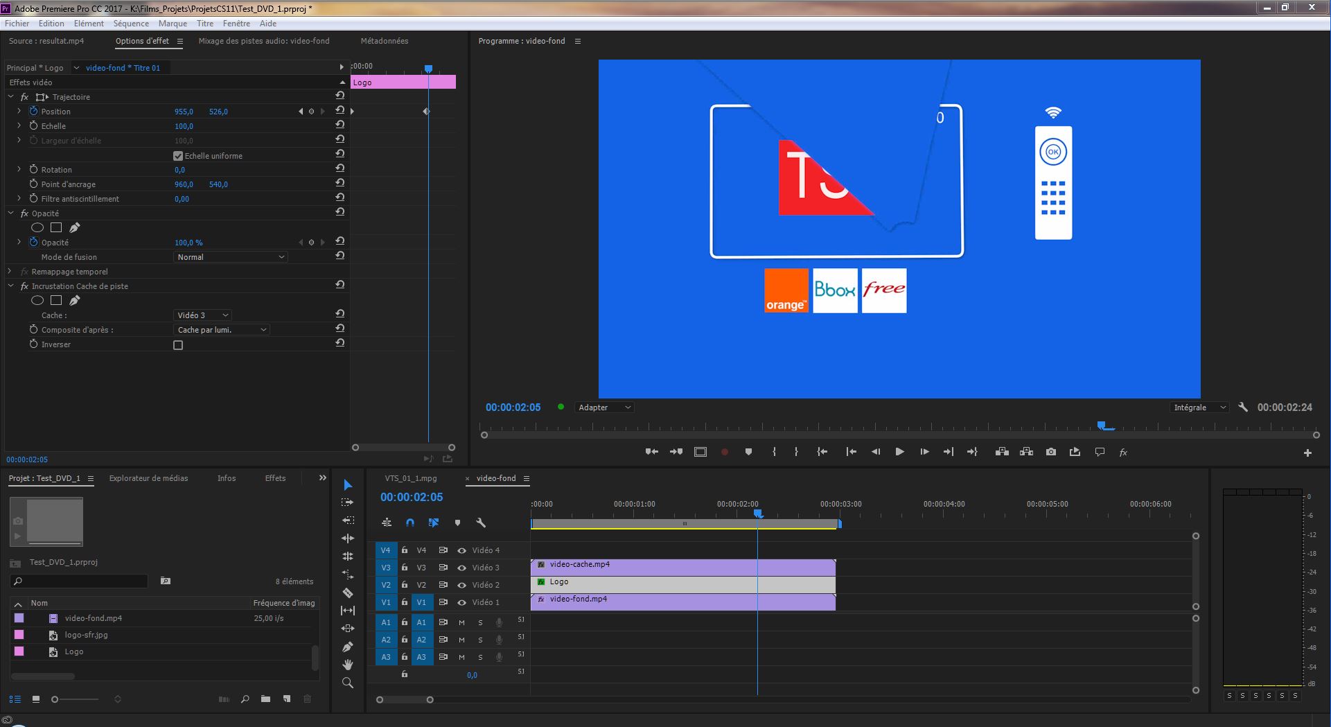Open timeline display settings wrench
The width and height of the screenshot is (1331, 727).
[481, 523]
